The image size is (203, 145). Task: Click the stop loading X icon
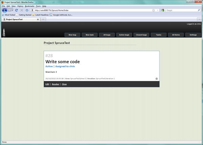click(22, 10)
